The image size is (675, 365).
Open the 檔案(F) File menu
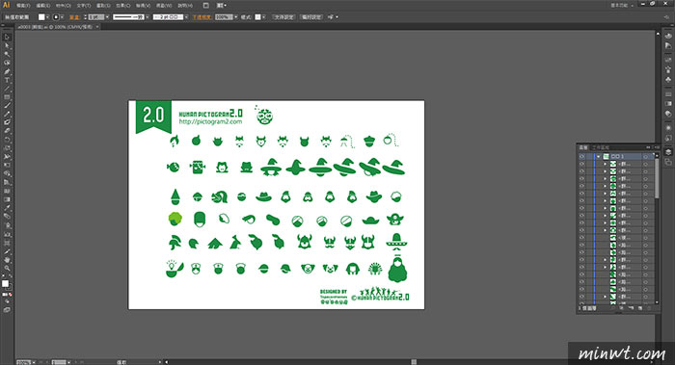[23, 6]
